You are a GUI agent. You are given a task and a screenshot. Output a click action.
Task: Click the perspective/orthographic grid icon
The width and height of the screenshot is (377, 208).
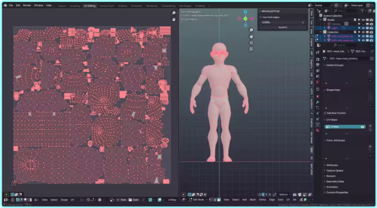point(251,49)
